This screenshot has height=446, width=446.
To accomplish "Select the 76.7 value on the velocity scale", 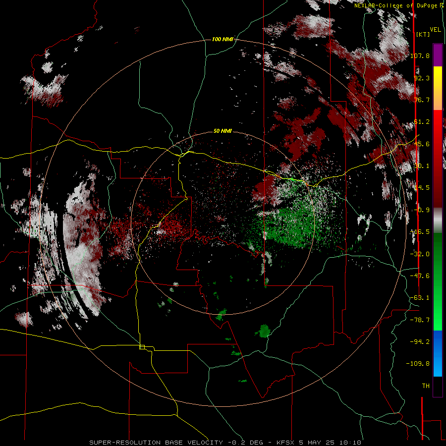I will point(422,100).
